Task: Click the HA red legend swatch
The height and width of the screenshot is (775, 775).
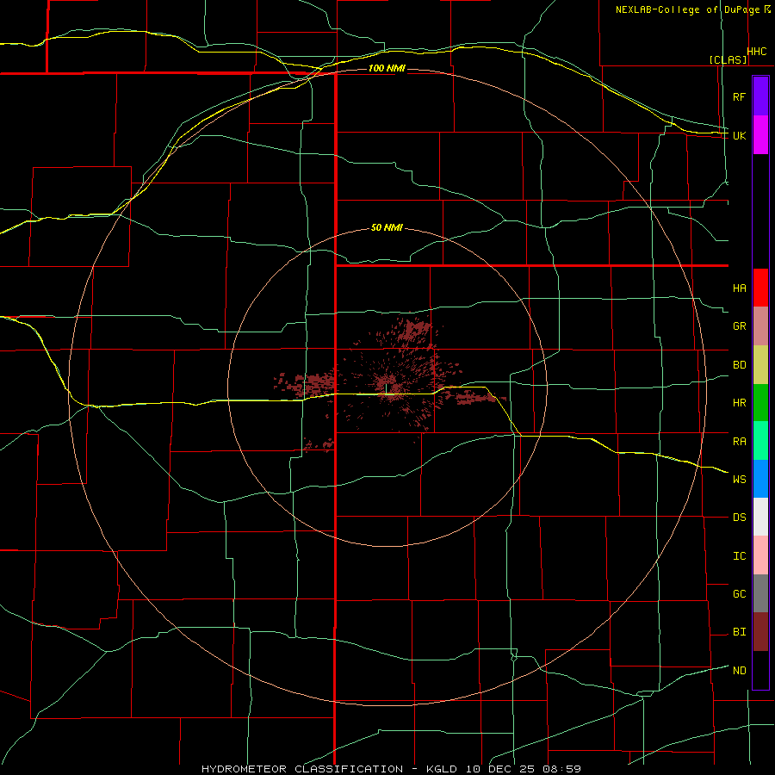Action: point(760,288)
